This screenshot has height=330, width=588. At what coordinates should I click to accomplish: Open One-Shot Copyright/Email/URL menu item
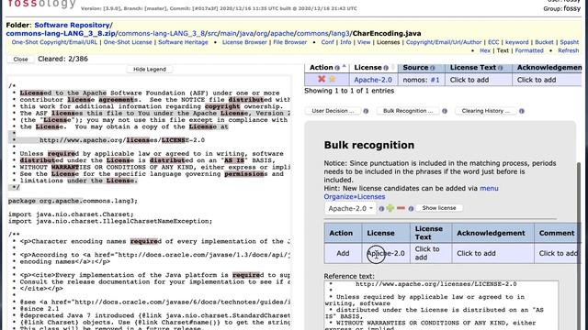click(54, 42)
